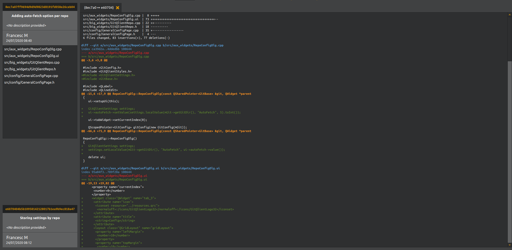Click the 'Storing settings by repo' commit title
512x250 pixels.
[40, 218]
